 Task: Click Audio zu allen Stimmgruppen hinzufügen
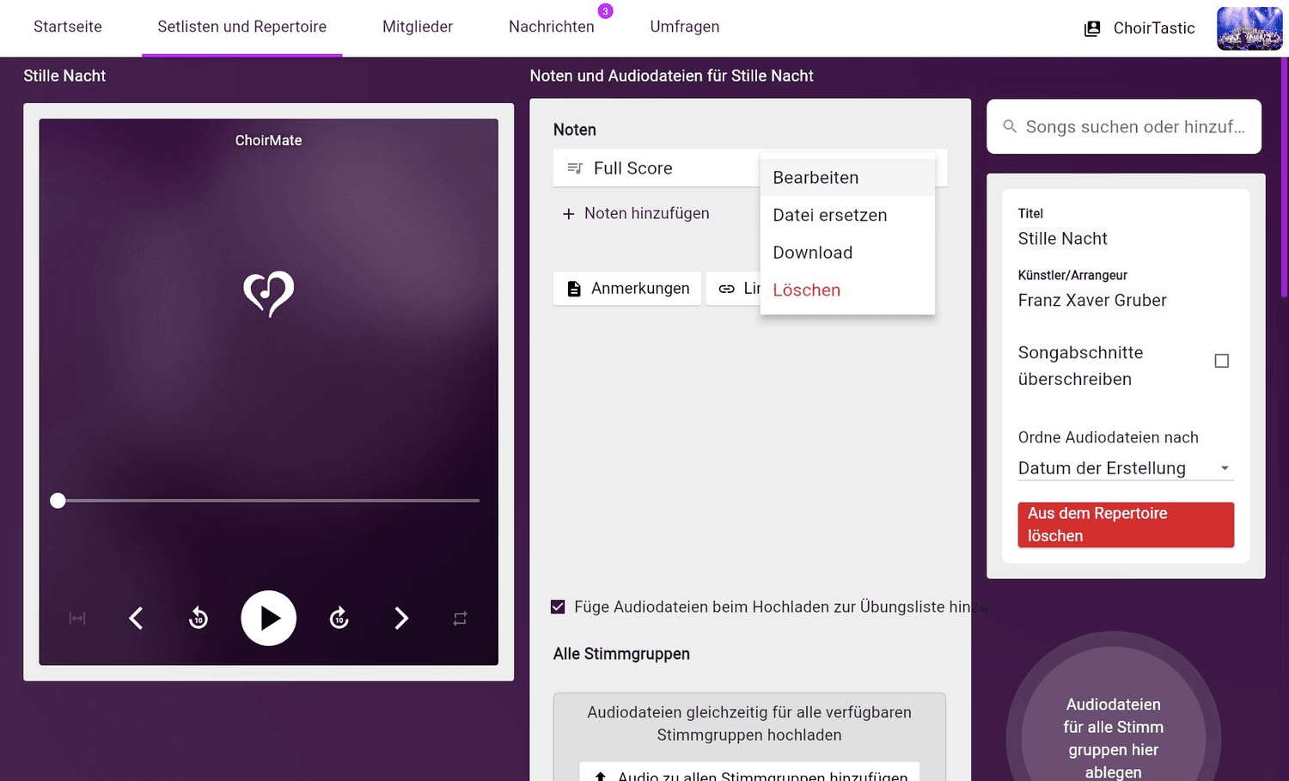pos(749,772)
